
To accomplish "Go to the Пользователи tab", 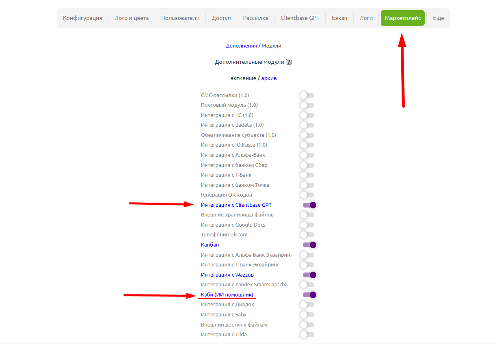I will [180, 18].
